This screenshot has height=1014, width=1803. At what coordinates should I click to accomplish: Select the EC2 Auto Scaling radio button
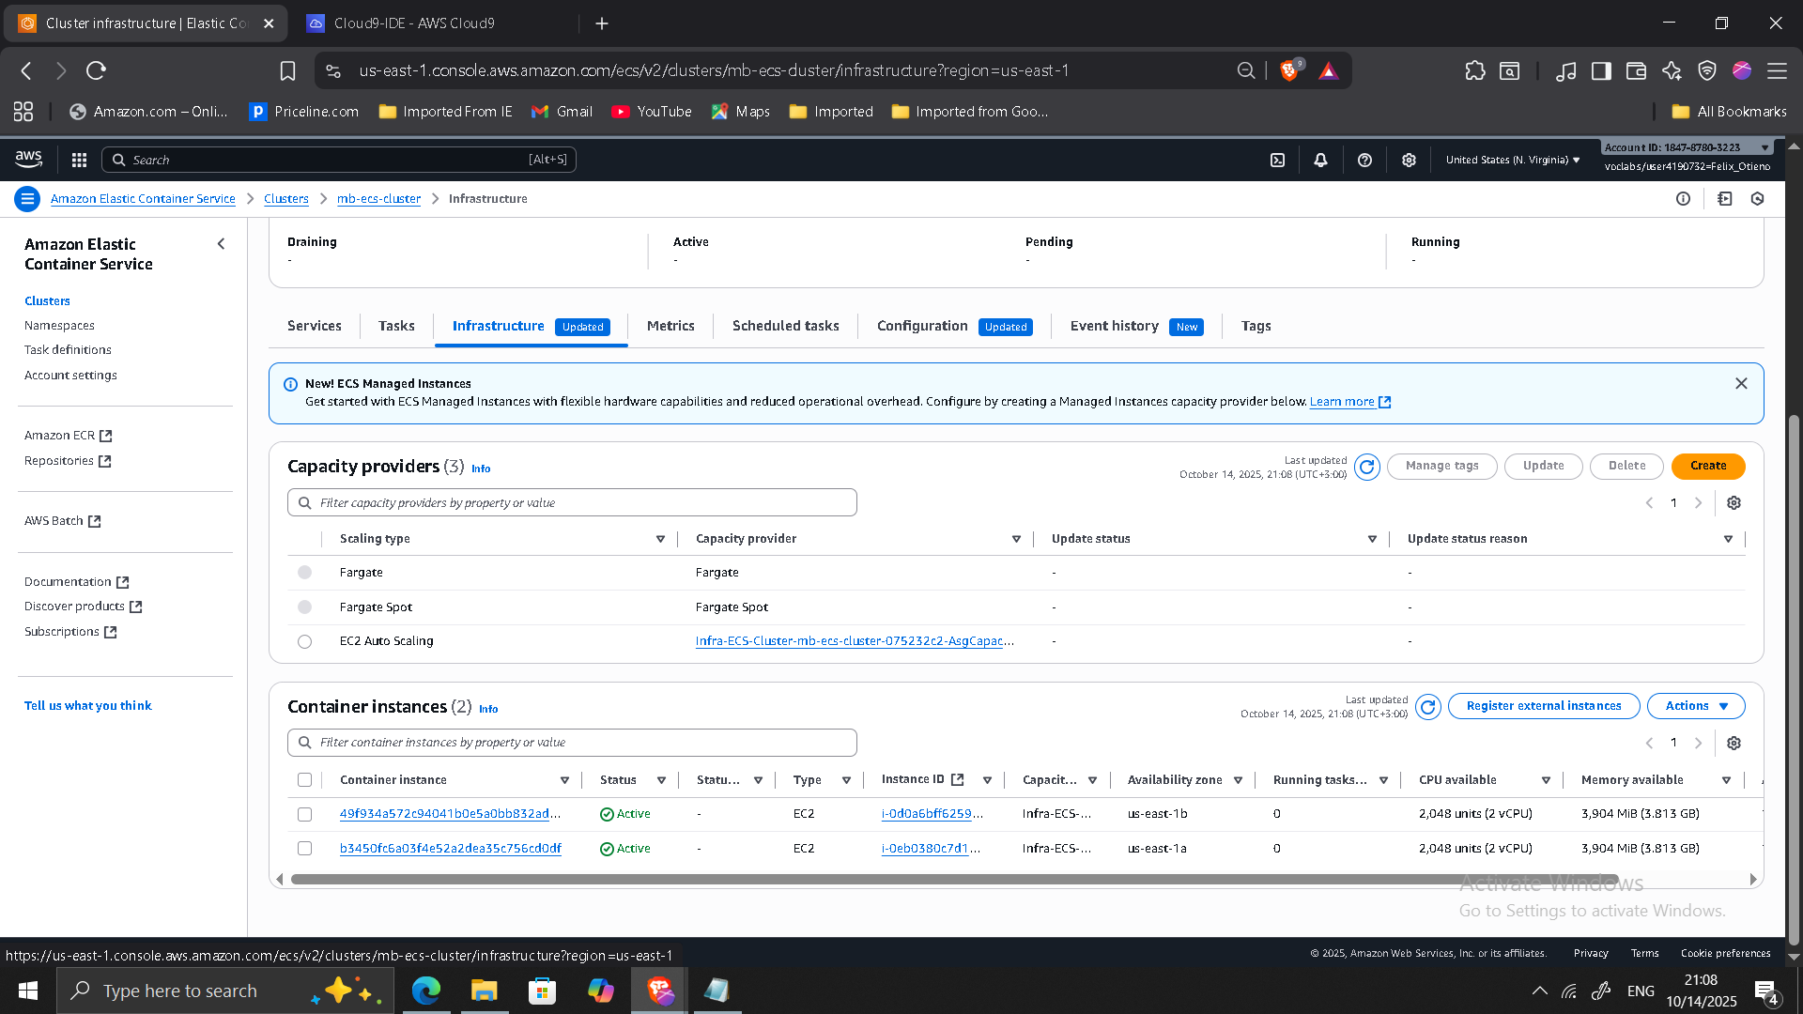[x=304, y=641]
